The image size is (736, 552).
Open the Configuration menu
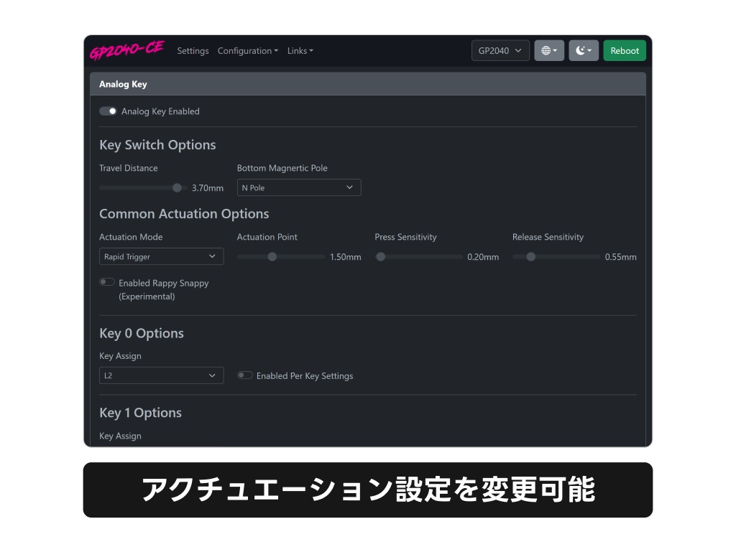point(247,50)
